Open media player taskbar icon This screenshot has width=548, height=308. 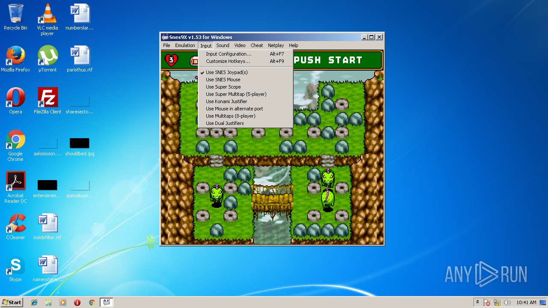[63, 302]
